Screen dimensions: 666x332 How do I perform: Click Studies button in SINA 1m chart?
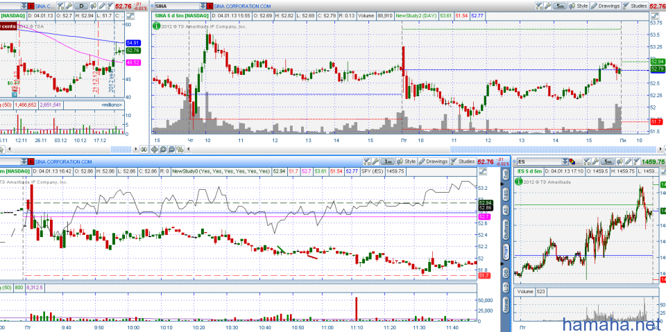click(x=463, y=161)
